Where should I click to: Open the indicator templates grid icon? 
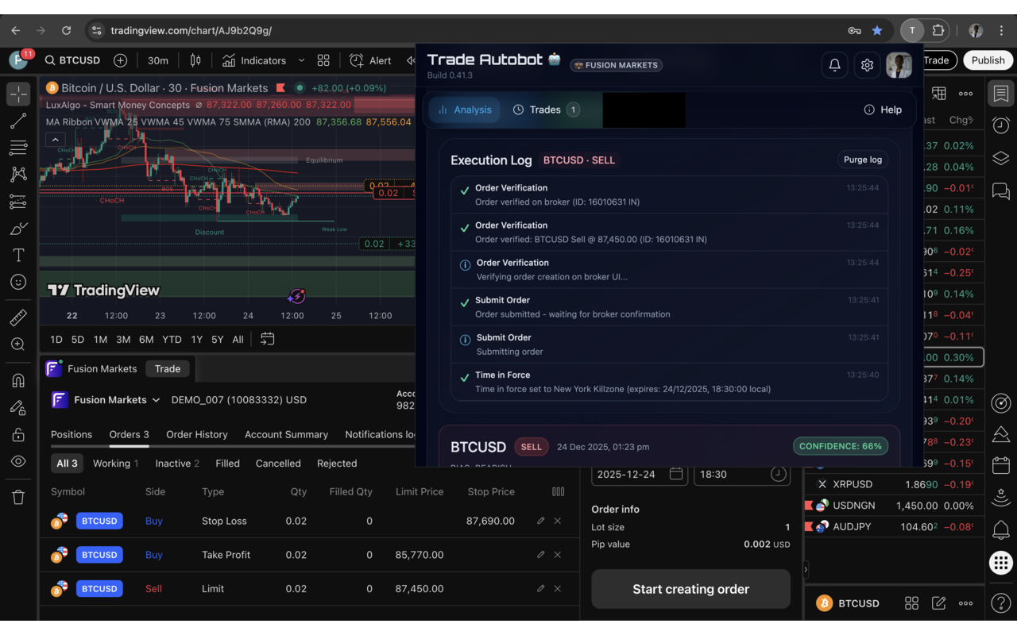pos(323,60)
